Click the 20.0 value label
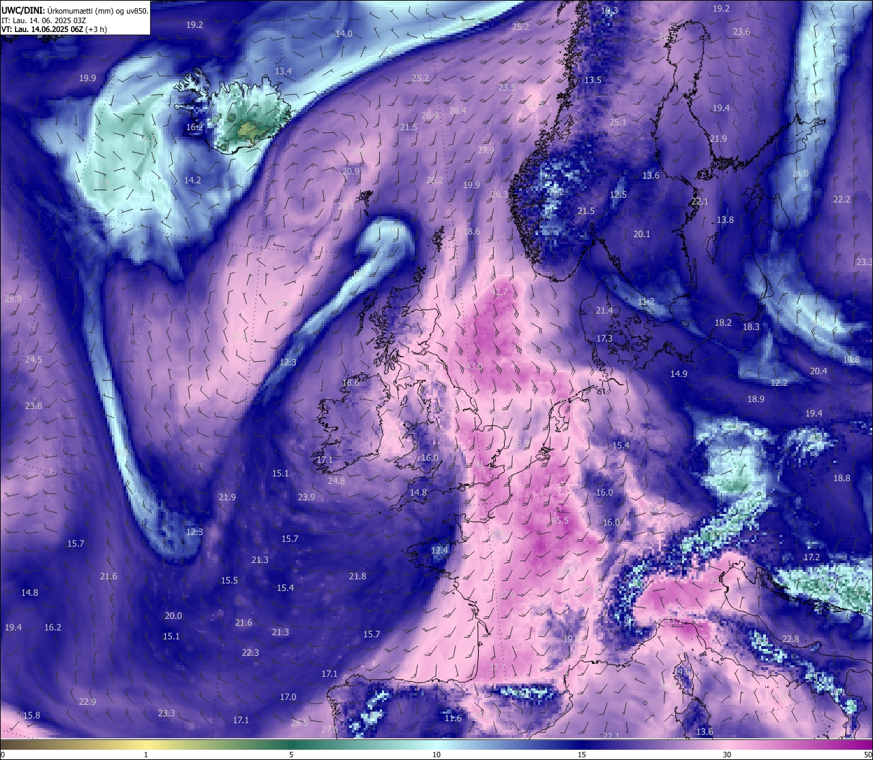The height and width of the screenshot is (760, 873). (173, 616)
